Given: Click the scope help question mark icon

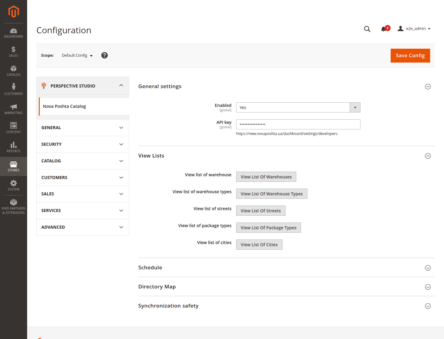Looking at the screenshot, I should coord(105,55).
